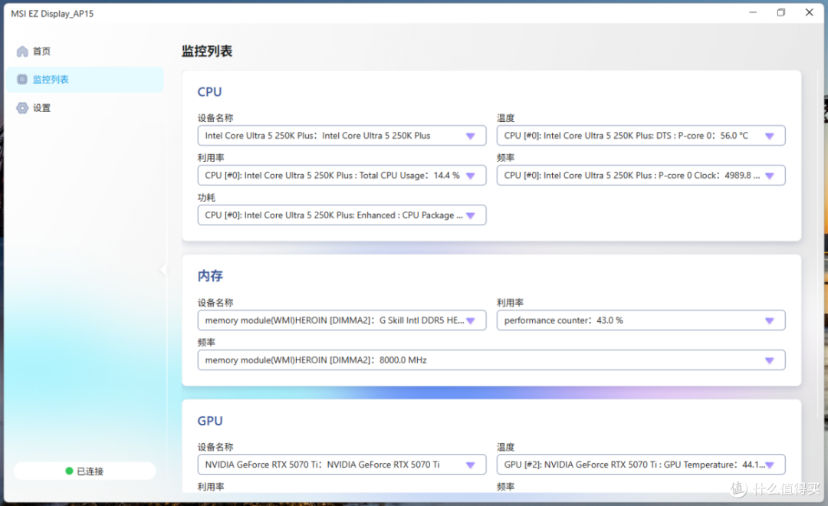The width and height of the screenshot is (828, 506).
Task: Click the 监控列表 page title
Action: tap(207, 51)
